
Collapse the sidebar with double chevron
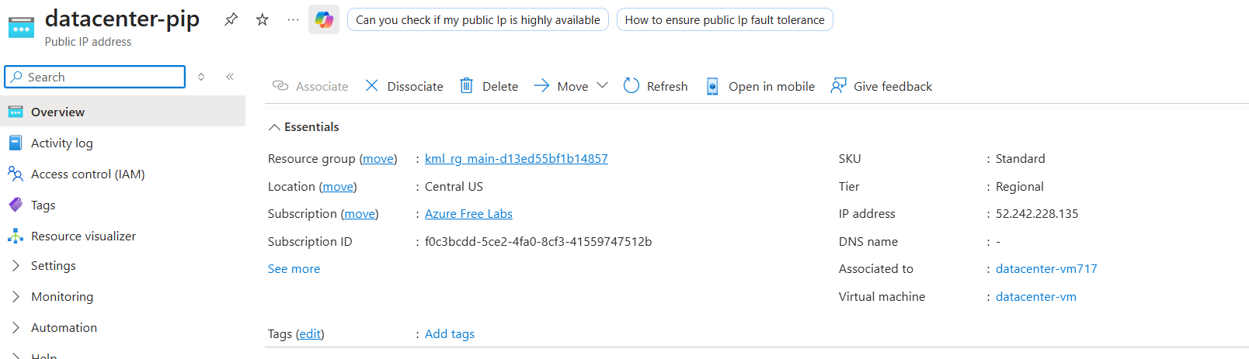point(230,77)
